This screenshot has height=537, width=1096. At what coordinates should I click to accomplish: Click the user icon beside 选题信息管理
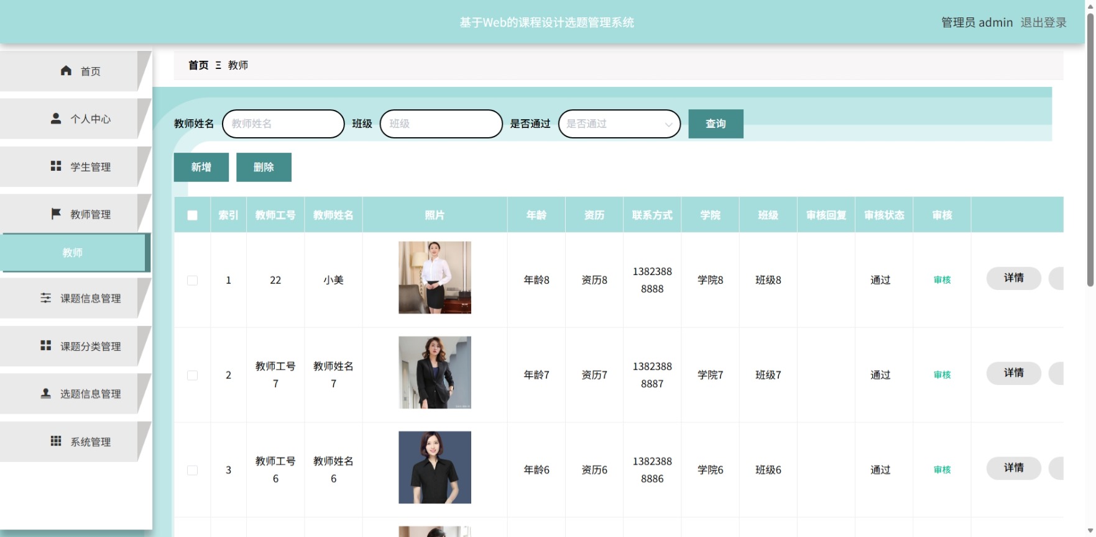pyautogui.click(x=46, y=393)
